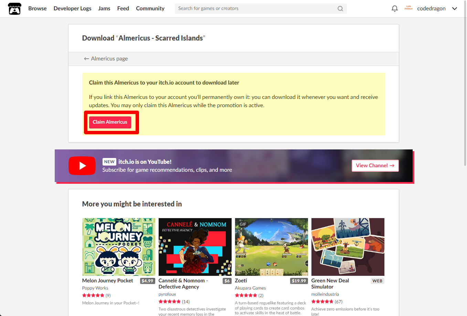467x316 pixels.
Task: Open the Cannelé & Nomnom game thumbnail
Action: point(195,247)
